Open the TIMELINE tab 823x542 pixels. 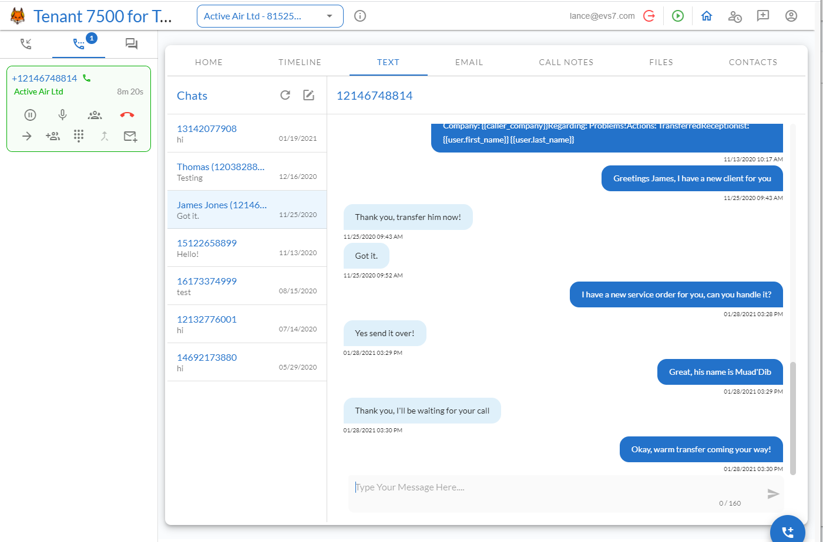(300, 62)
